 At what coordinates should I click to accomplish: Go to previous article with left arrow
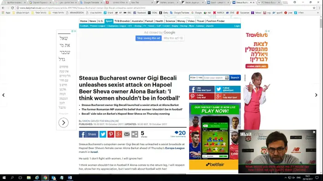tap(4, 95)
